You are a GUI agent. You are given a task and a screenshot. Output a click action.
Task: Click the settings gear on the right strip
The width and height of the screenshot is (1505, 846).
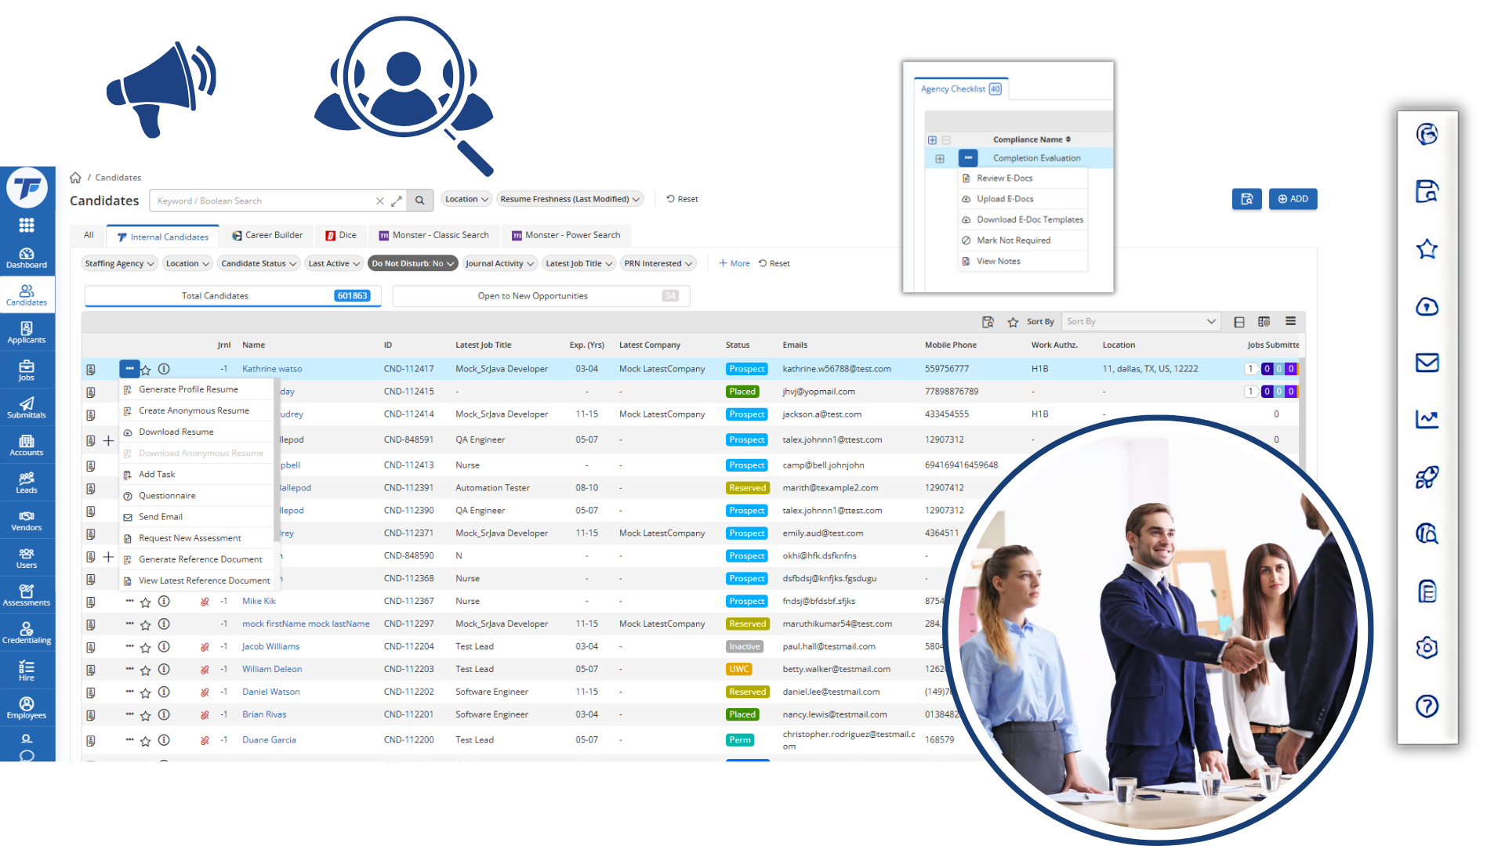click(x=1427, y=648)
